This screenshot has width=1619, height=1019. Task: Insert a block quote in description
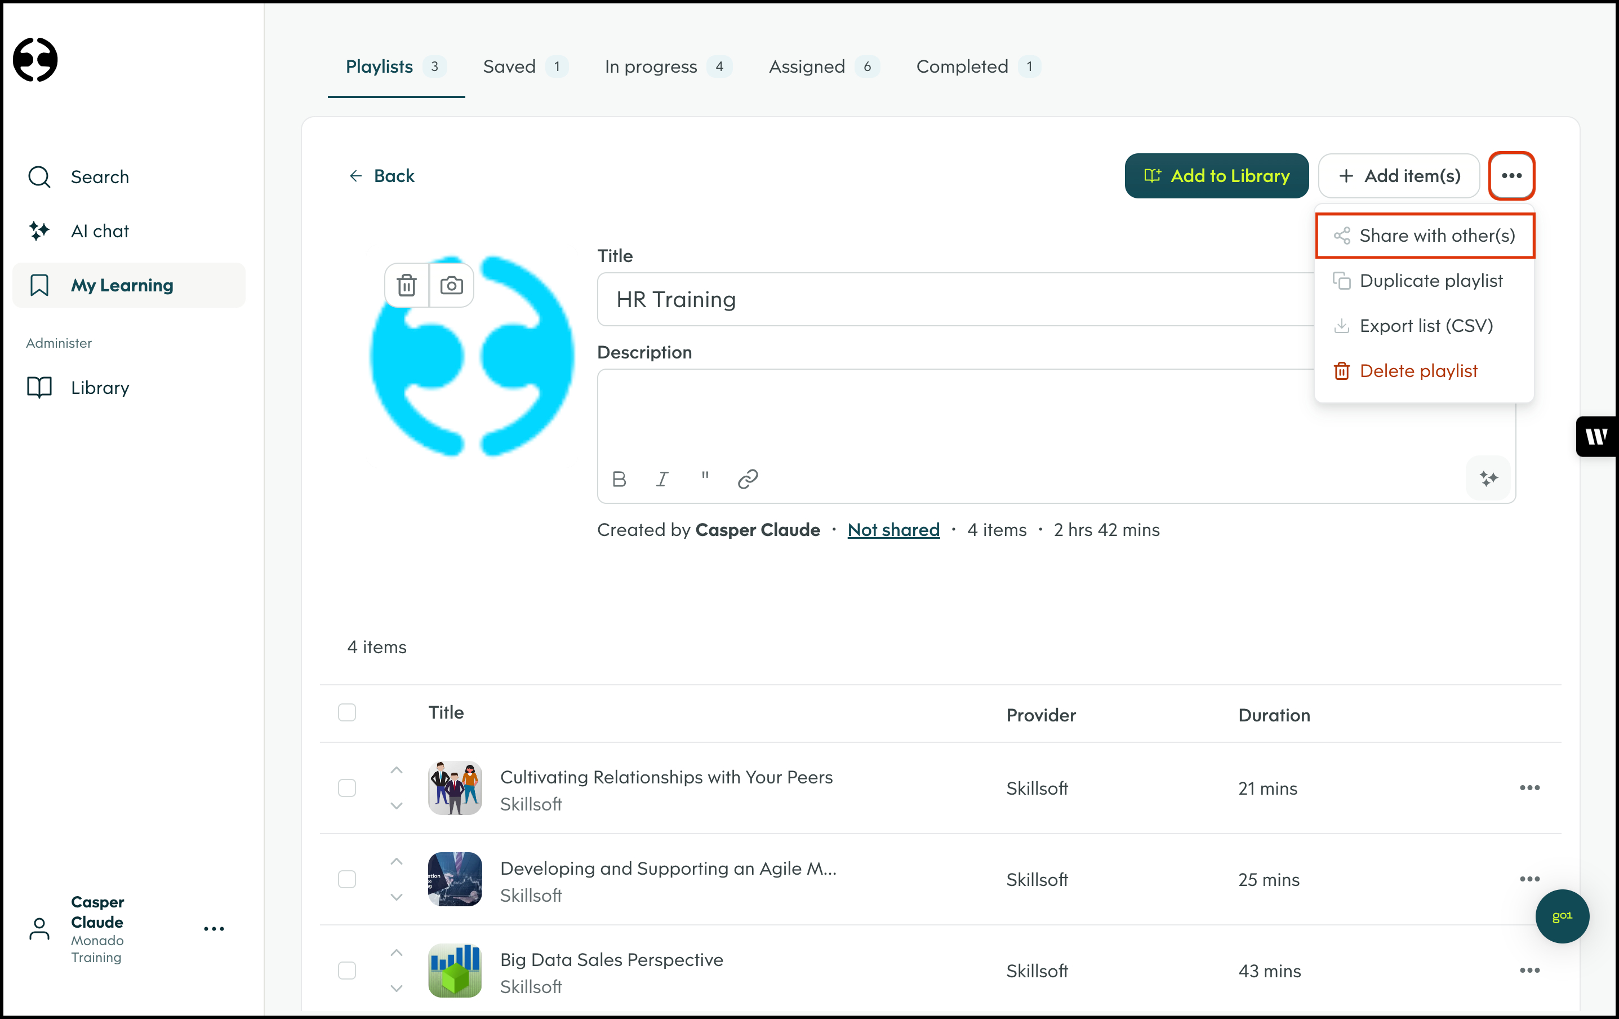(705, 477)
